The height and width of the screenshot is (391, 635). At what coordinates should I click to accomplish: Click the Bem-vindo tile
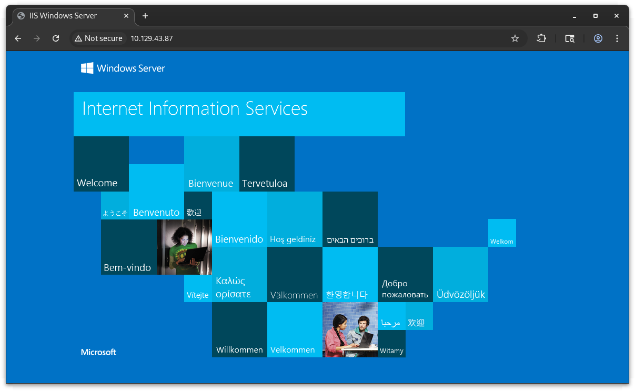[x=129, y=247]
